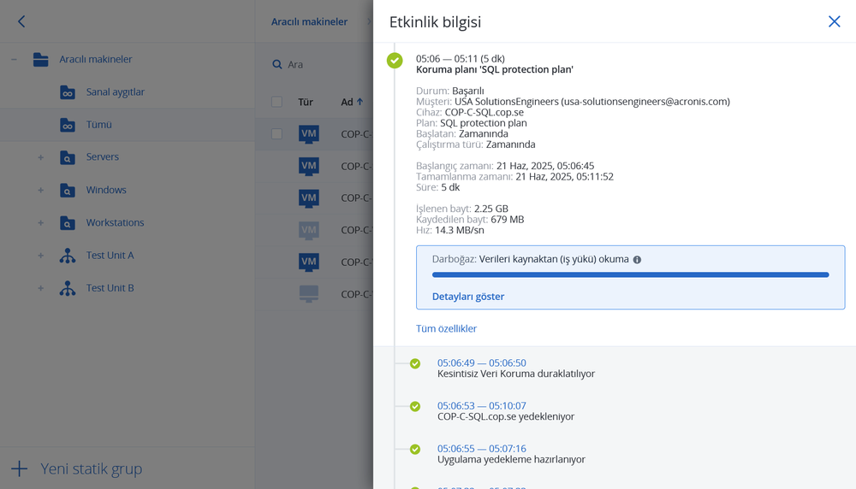Click the green success icon beside Koruma planı
856x489 pixels.
[x=395, y=60]
